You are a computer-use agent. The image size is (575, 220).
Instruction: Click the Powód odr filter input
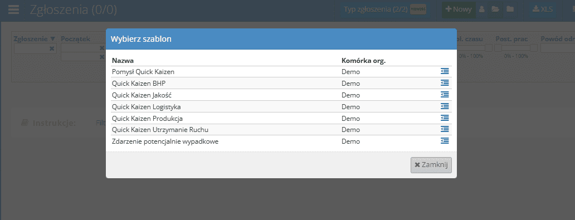(557, 48)
